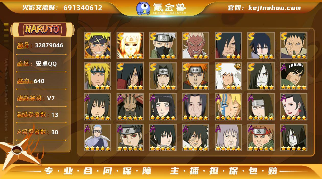Choose the orange-haired Pain ninja portrait

coord(196,76)
